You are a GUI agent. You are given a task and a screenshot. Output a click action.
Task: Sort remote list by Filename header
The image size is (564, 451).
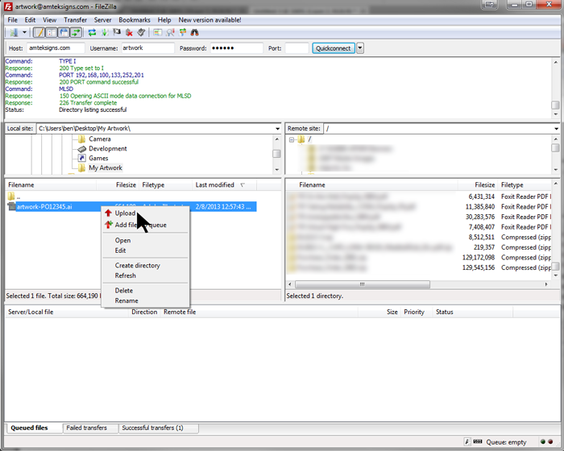(372, 185)
